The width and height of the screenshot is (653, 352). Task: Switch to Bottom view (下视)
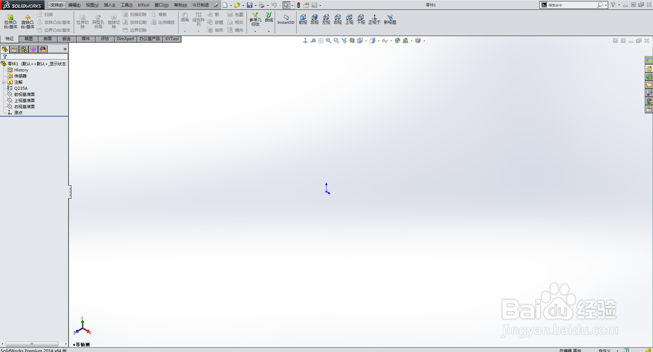coord(361,19)
